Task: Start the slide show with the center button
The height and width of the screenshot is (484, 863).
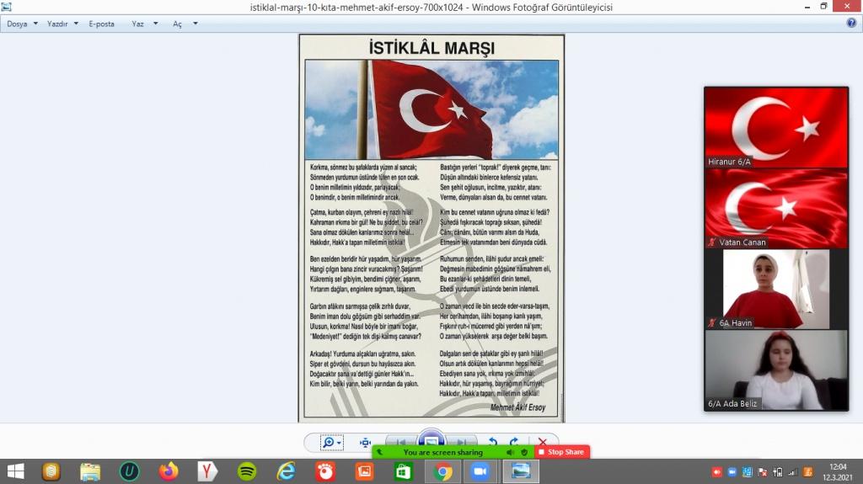Action: 431,441
